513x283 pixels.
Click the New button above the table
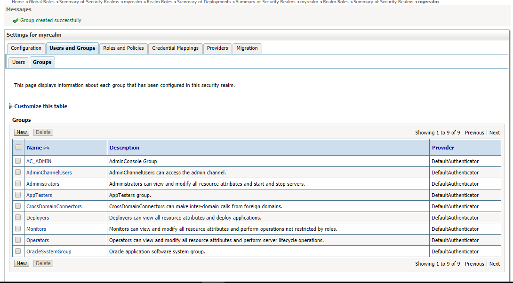22,133
